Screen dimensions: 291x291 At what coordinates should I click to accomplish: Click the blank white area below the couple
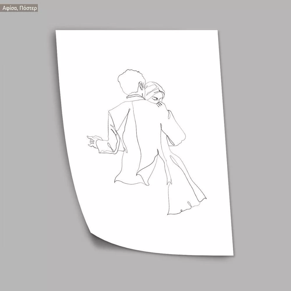(x=151, y=233)
